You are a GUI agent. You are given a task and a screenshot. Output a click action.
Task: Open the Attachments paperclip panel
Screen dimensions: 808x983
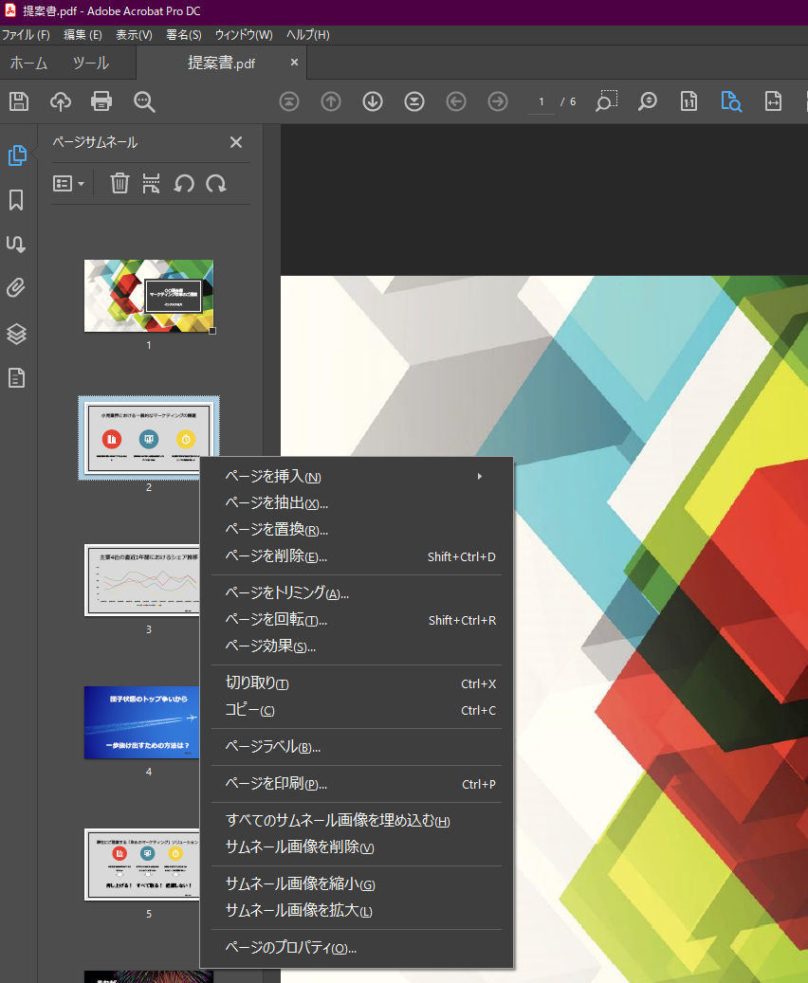click(x=16, y=288)
